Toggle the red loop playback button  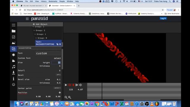click(x=70, y=85)
